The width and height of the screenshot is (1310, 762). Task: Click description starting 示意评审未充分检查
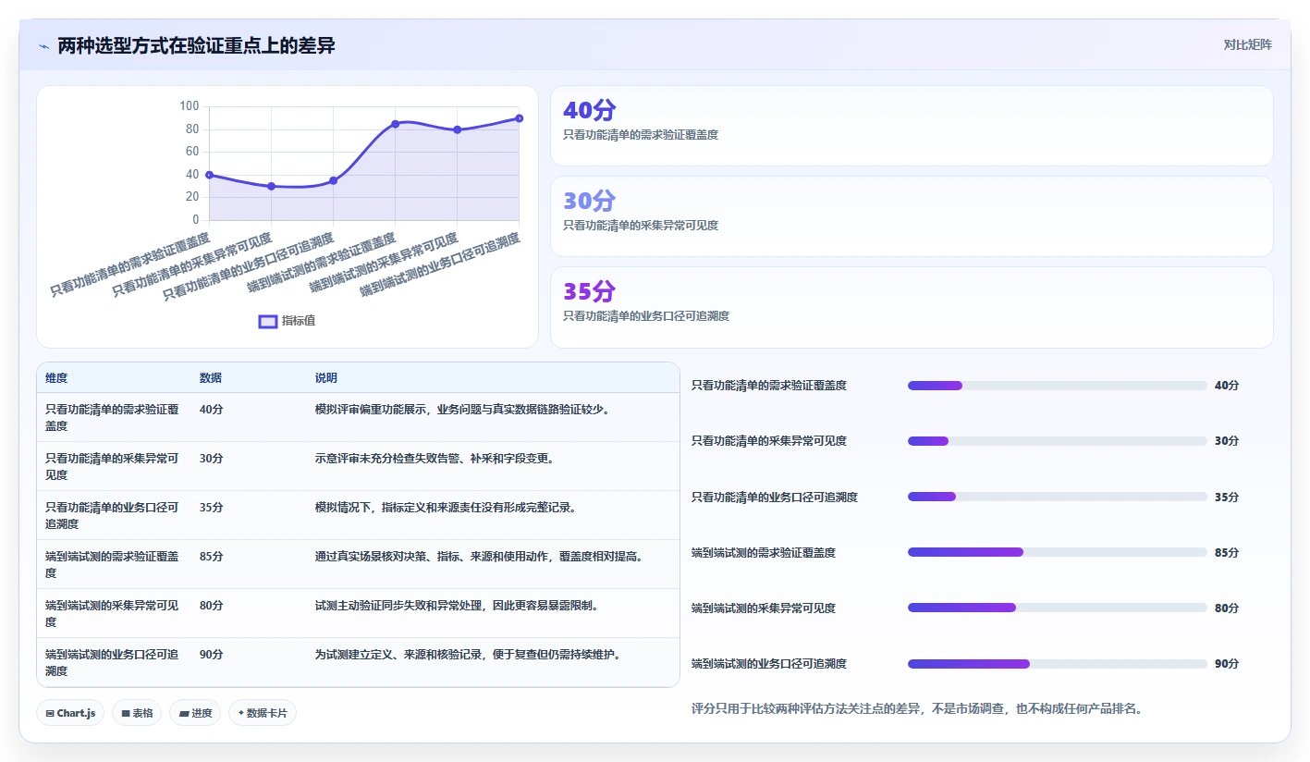(435, 459)
